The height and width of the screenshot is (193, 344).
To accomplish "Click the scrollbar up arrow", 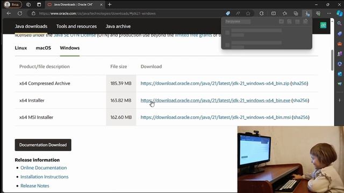I will (x=332, y=21).
